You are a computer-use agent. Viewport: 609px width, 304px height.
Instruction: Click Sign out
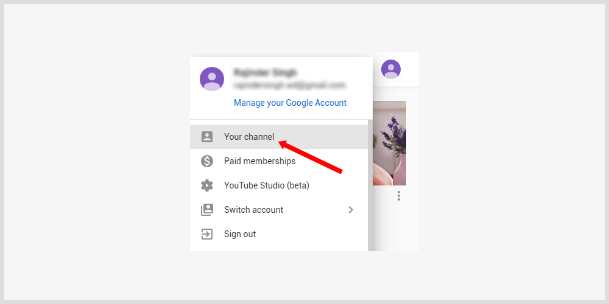coord(278,234)
